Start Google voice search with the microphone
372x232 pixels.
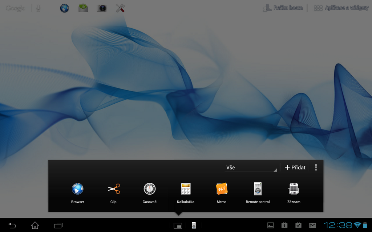(x=39, y=8)
